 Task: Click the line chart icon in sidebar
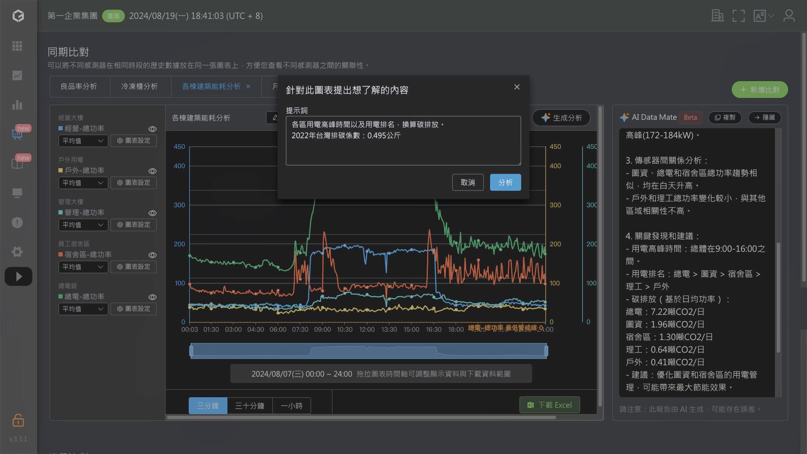[17, 76]
